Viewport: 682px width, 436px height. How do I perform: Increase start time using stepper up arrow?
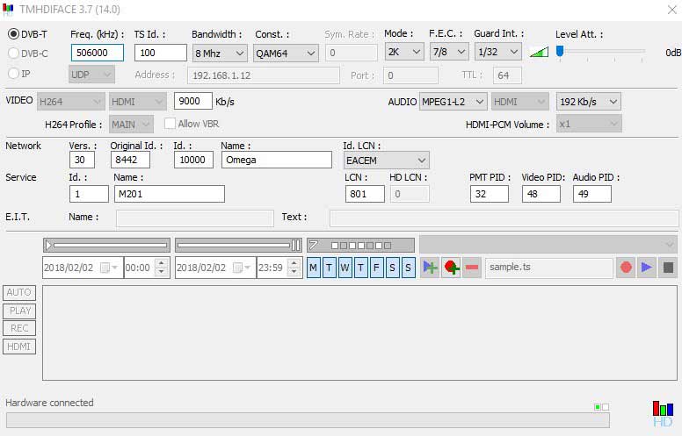coord(161,263)
